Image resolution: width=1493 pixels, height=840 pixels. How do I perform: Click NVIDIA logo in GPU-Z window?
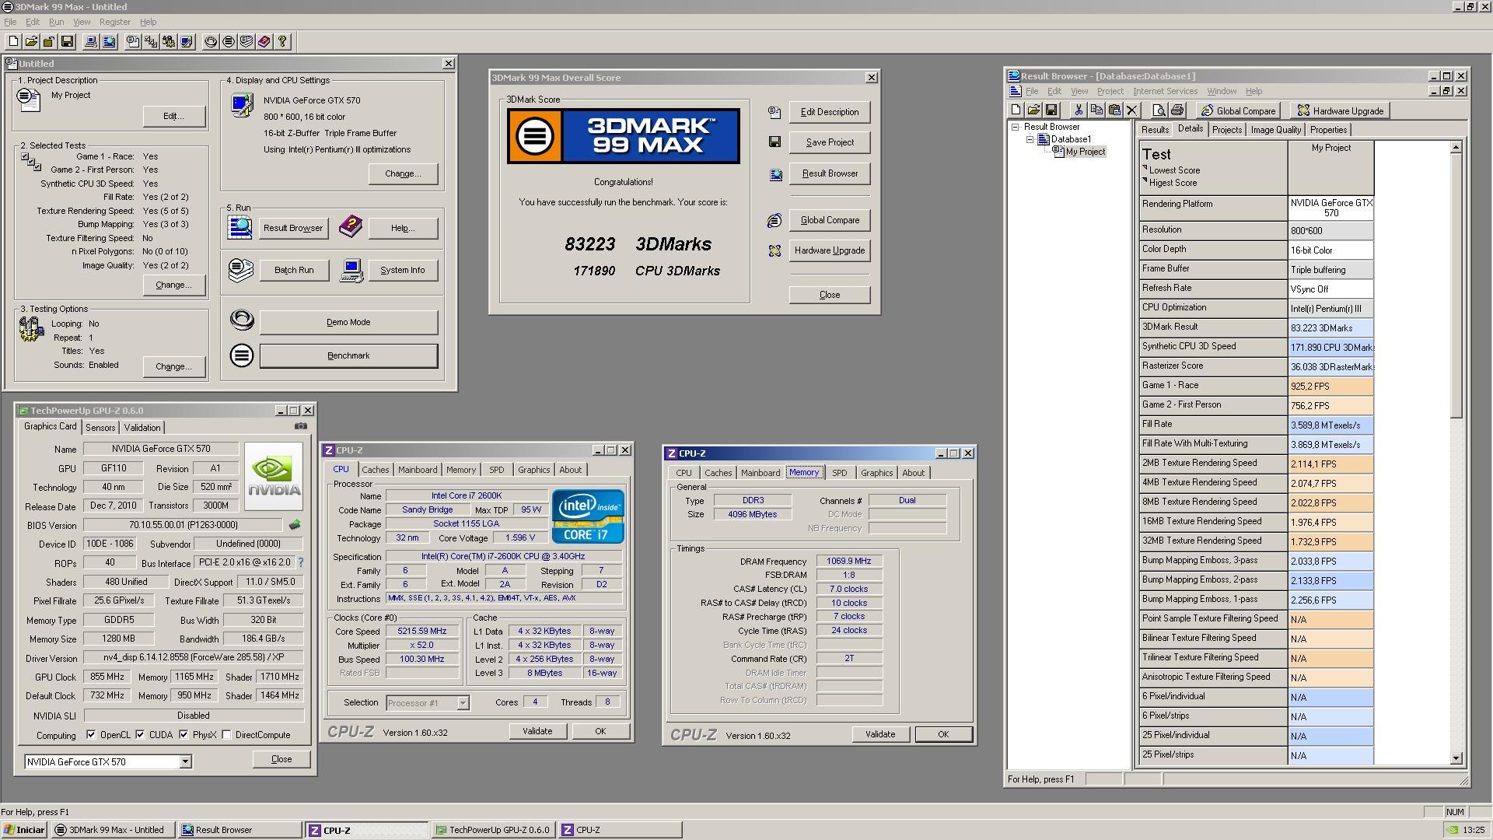(274, 475)
